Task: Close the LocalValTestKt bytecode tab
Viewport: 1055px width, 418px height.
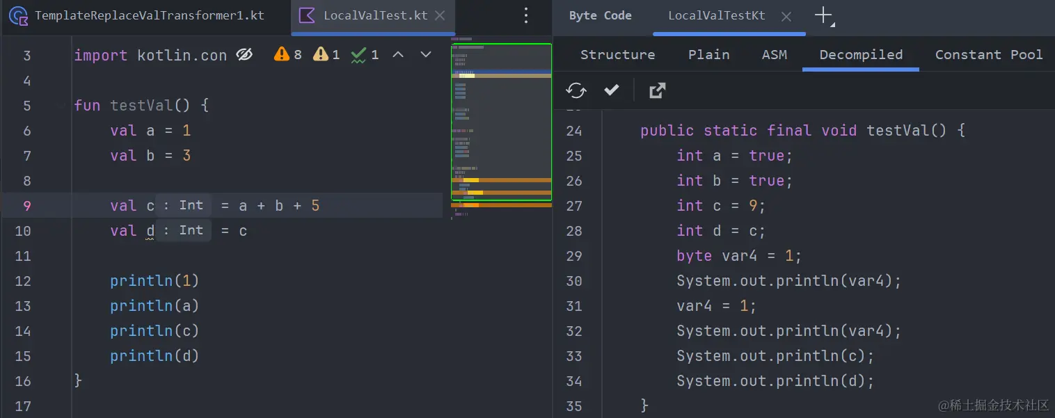Action: click(786, 16)
